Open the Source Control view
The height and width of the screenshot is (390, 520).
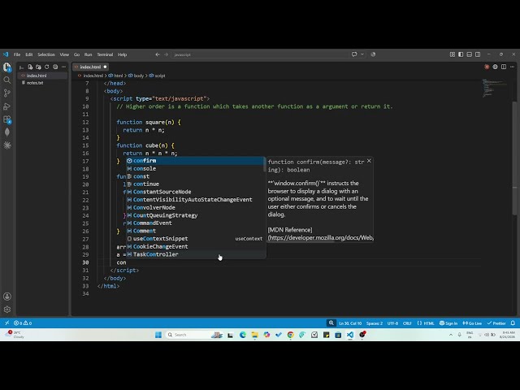[7, 93]
